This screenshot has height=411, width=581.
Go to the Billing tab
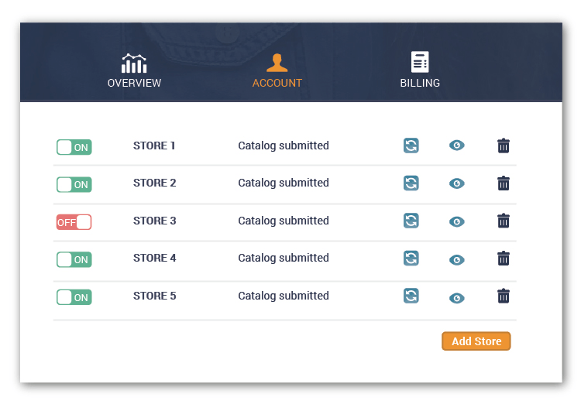pyautogui.click(x=420, y=70)
